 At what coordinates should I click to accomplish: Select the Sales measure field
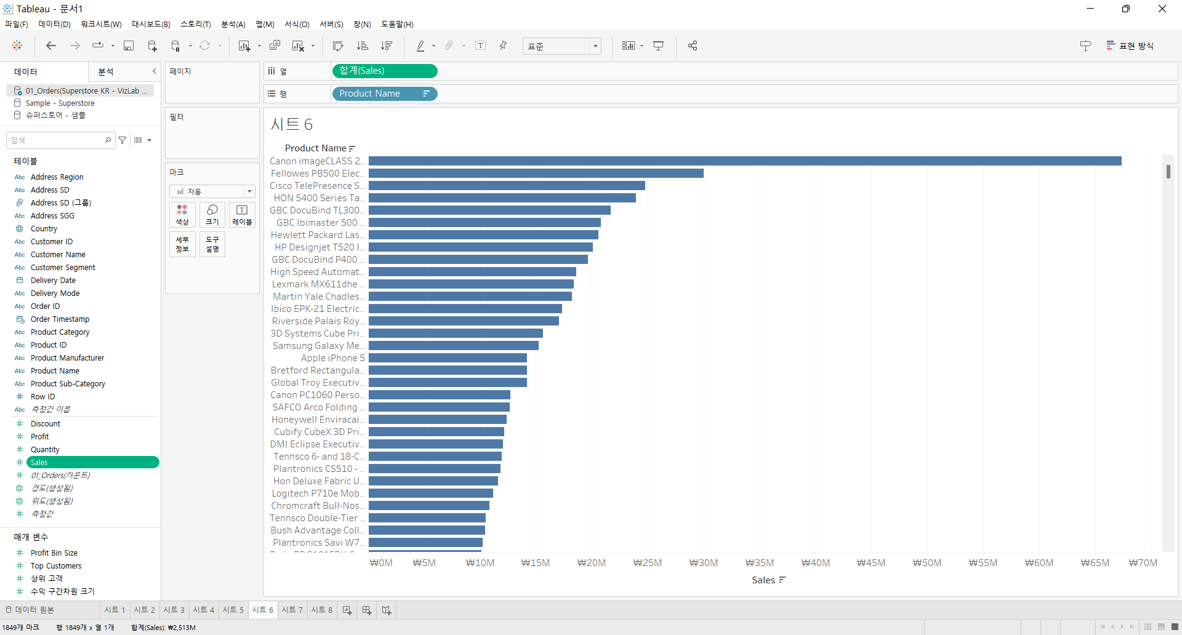[92, 462]
